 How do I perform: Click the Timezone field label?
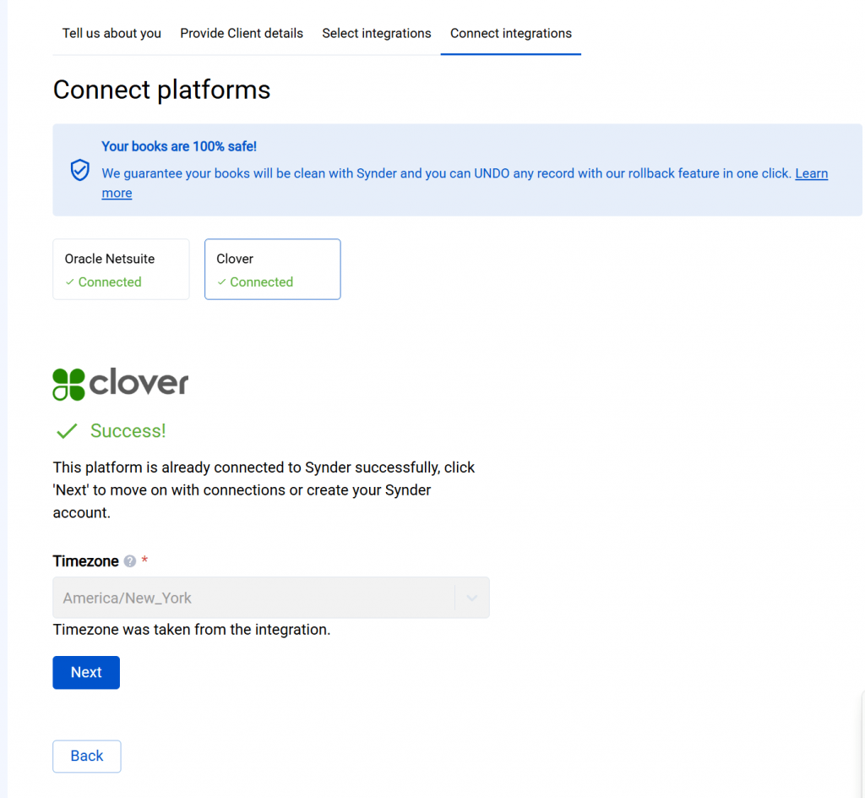coord(85,561)
